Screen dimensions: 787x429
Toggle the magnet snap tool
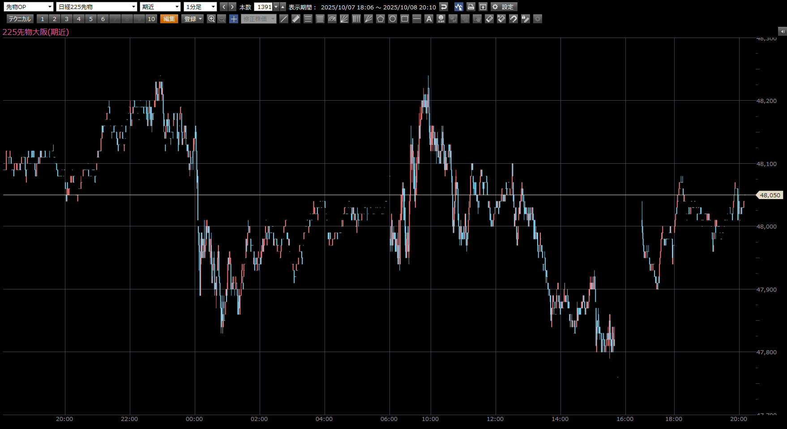coord(513,19)
